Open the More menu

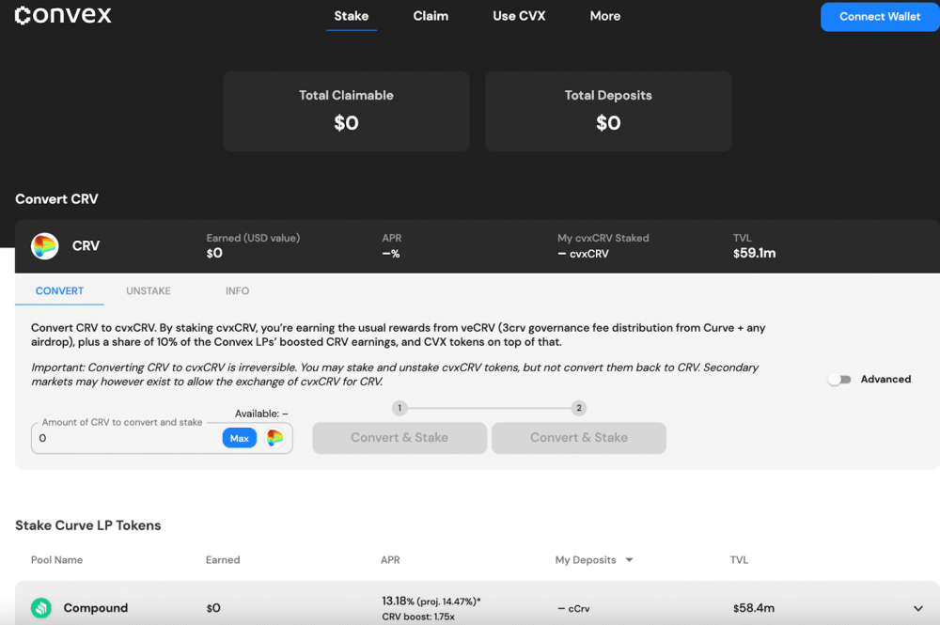point(604,16)
